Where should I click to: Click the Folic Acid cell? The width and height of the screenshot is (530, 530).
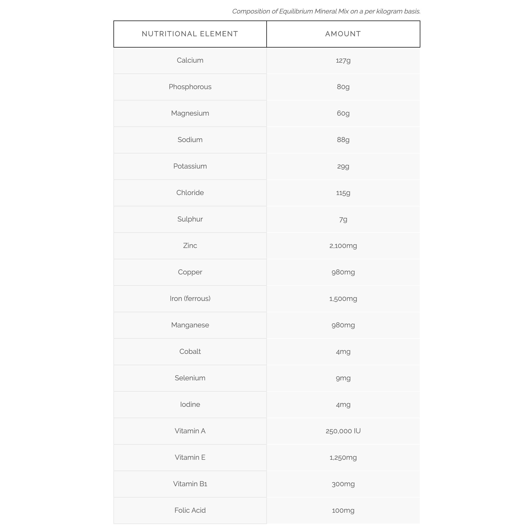click(x=190, y=510)
